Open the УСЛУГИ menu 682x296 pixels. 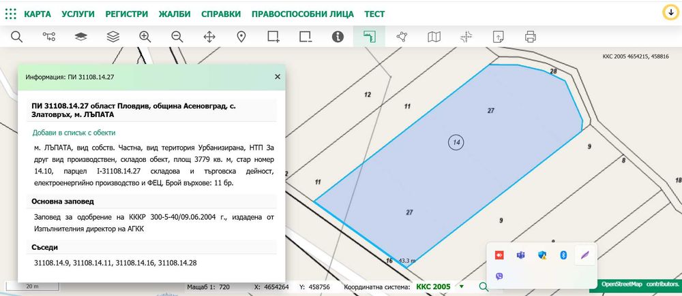pos(78,14)
